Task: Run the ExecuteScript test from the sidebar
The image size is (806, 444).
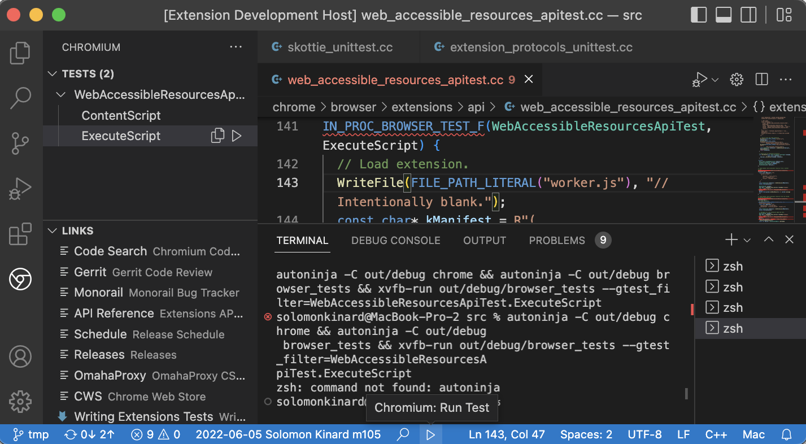Action: click(x=237, y=136)
